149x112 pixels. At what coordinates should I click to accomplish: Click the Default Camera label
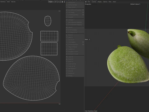(134, 4)
